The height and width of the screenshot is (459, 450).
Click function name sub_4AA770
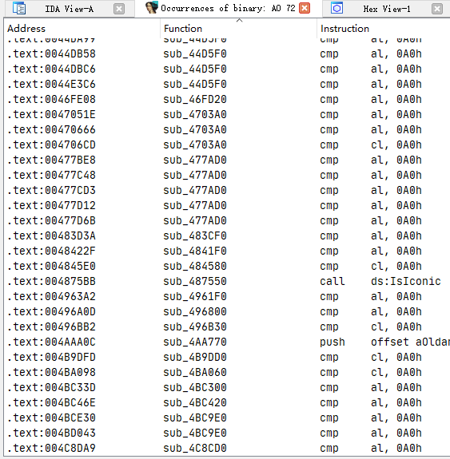195,342
